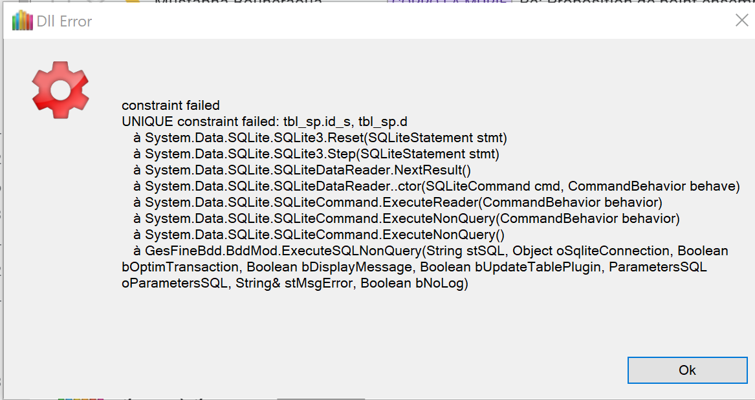This screenshot has width=755, height=400.
Task: Click the SQLiteCommand.ExecuteNonQuery() line
Action: (318, 235)
